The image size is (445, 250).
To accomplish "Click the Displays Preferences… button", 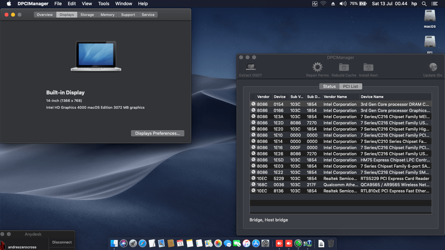I will point(158,133).
